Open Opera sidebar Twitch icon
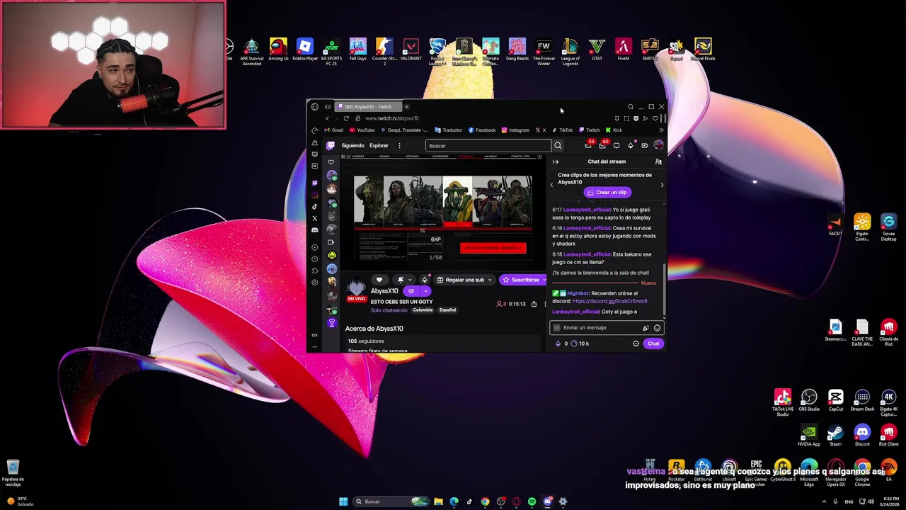 [x=314, y=183]
